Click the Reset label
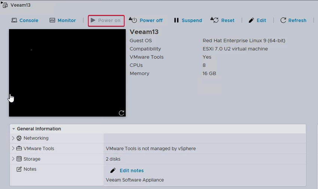Viewport: 318px width, 189px height. [x=228, y=21]
